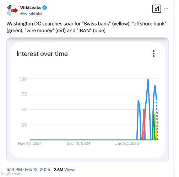
Task: Open the tweet's three-dot more menu
Action: tap(166, 9)
